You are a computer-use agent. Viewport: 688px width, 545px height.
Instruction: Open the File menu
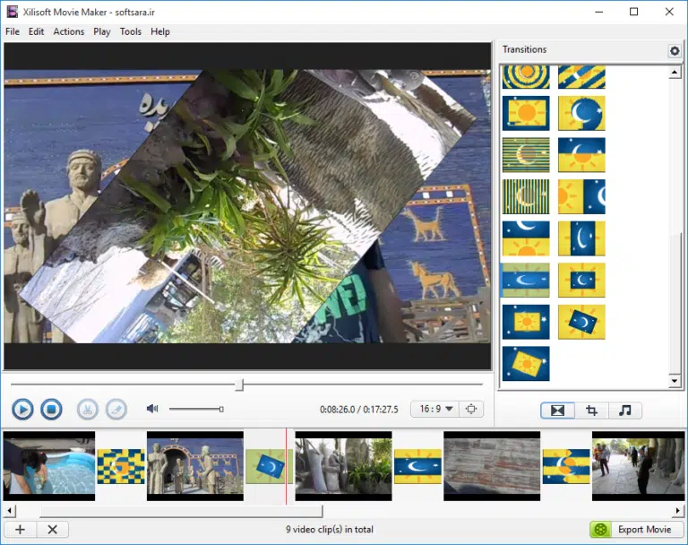click(13, 31)
